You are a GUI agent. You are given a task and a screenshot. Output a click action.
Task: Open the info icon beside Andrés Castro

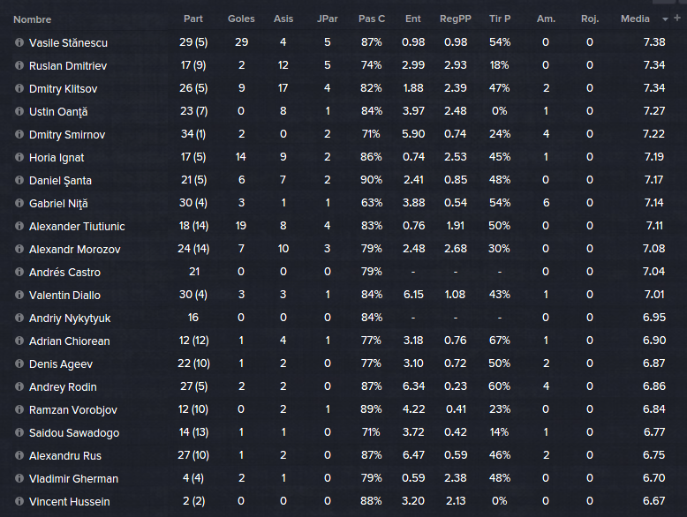19,272
